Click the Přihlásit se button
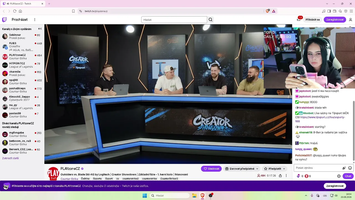 click(x=313, y=20)
